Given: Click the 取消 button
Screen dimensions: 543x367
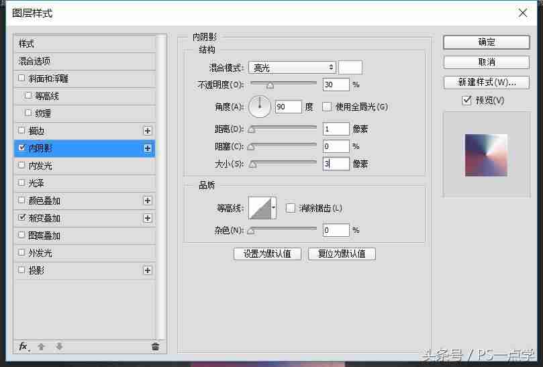Looking at the screenshot, I should 487,62.
